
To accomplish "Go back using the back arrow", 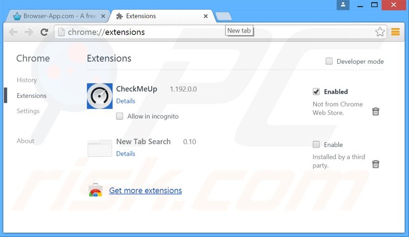I will pos(13,32).
